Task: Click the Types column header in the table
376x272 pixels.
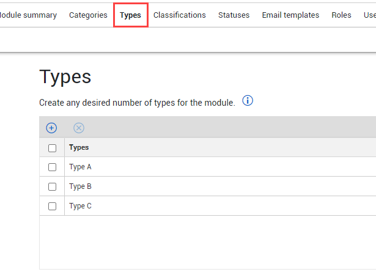Action: (x=79, y=147)
